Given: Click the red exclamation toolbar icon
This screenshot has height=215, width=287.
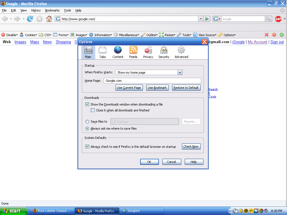Looking at the screenshot, I should click(274, 35).
